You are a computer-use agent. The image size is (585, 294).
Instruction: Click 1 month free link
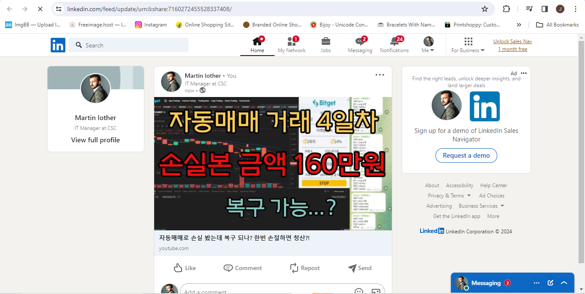coord(513,49)
